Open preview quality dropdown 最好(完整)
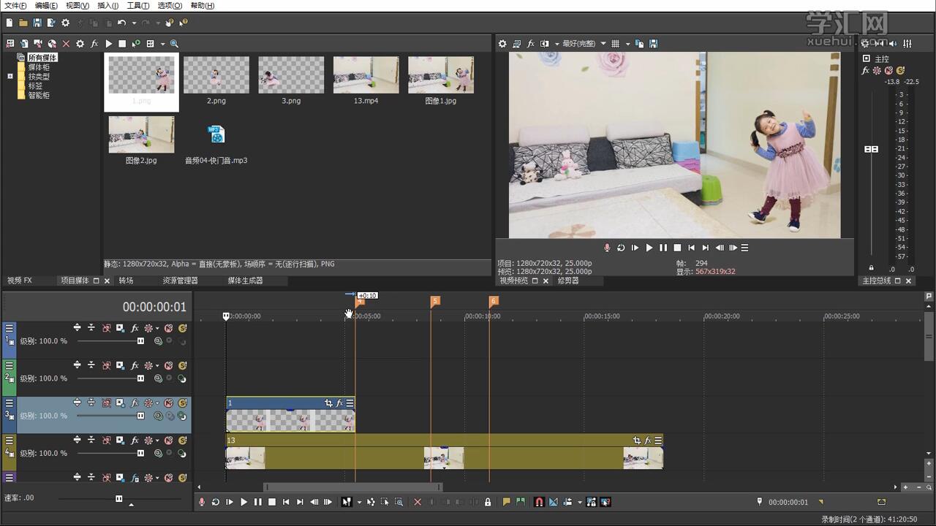The image size is (936, 526). [584, 44]
